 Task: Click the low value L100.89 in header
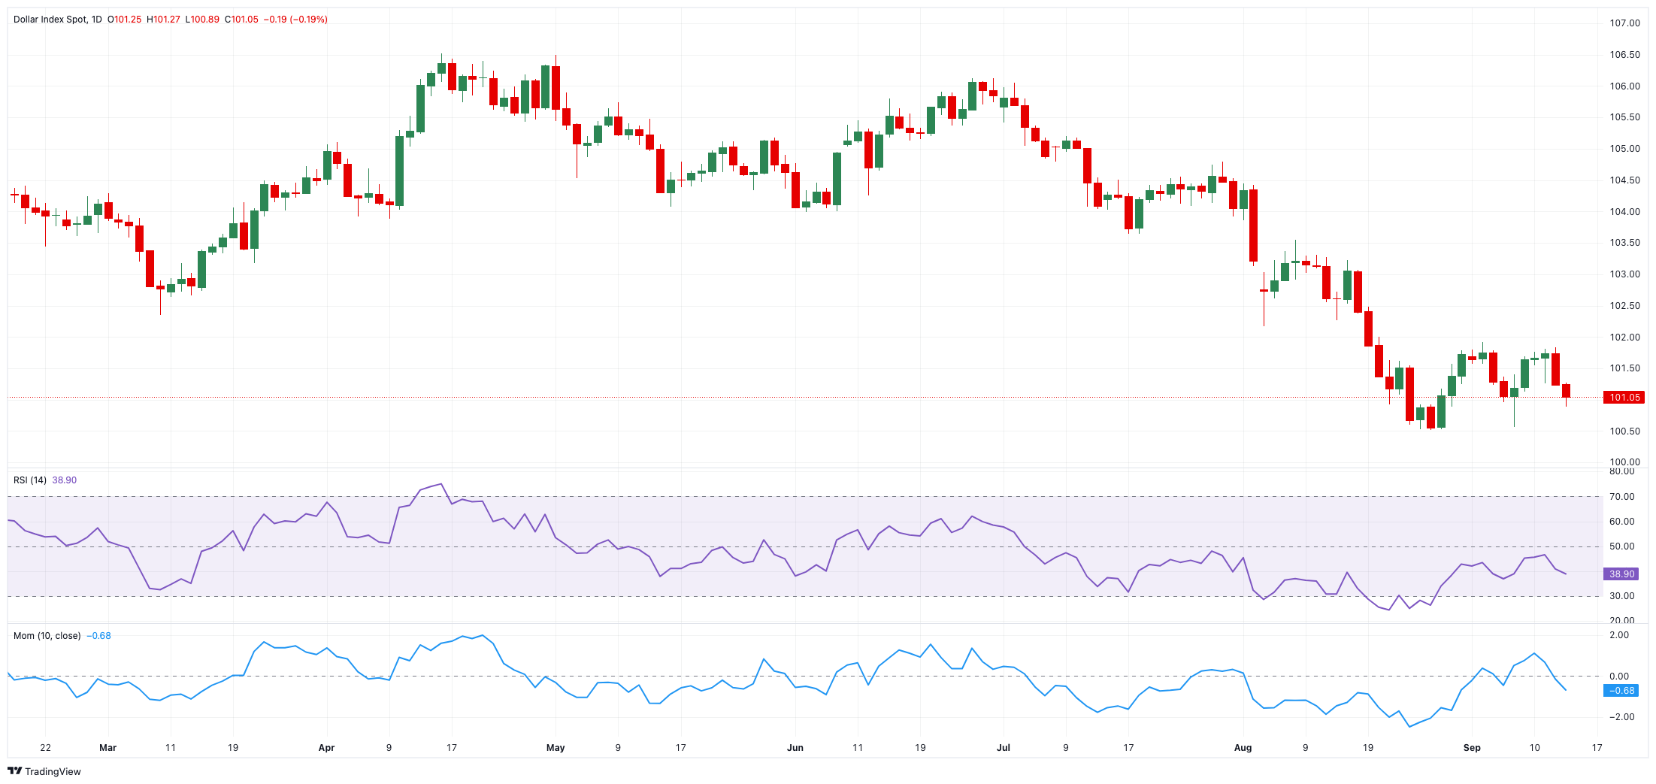coord(203,20)
